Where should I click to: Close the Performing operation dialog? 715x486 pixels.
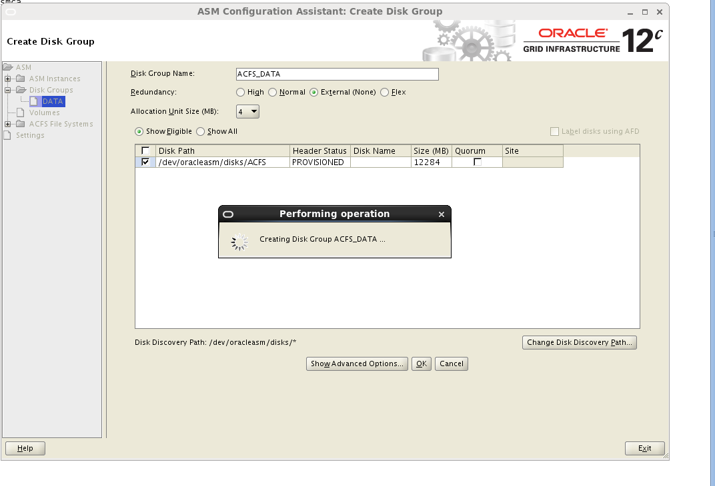(x=442, y=214)
